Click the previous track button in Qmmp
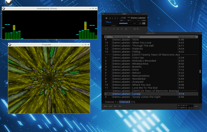The height and width of the screenshot is (132, 207). pyautogui.click(x=106, y=29)
